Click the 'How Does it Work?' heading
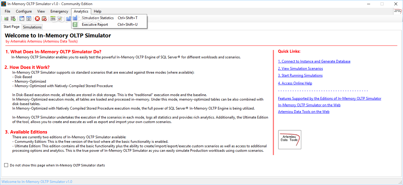This screenshot has width=403, height=185. tap(27, 67)
